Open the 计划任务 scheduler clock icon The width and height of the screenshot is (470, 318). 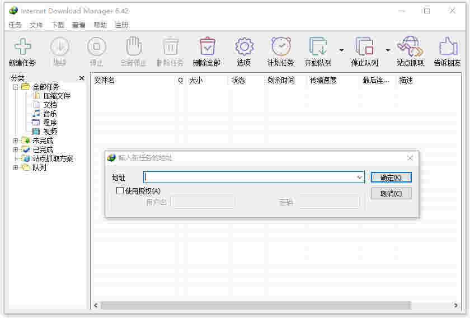pos(281,46)
